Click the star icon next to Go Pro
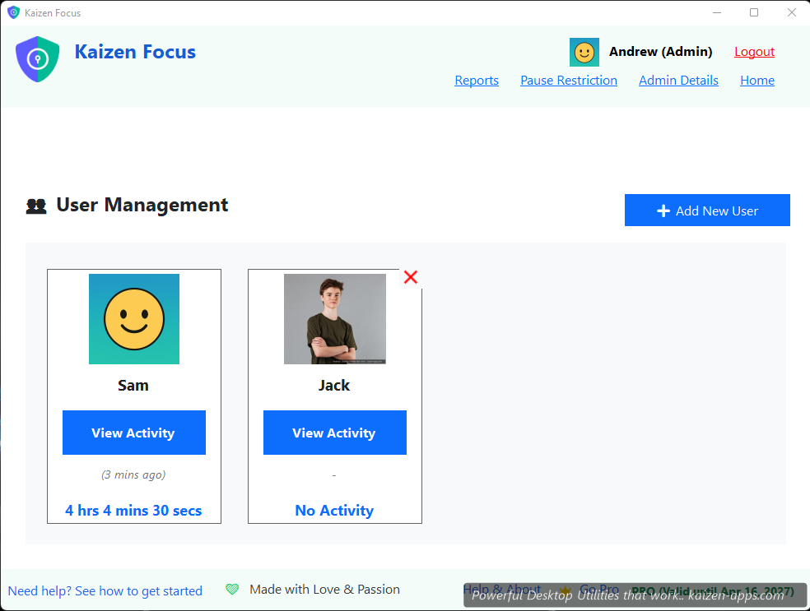The height and width of the screenshot is (611, 810). coord(566,590)
